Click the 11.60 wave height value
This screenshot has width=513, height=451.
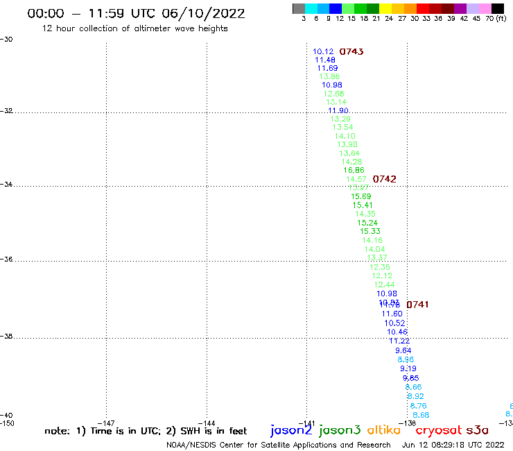point(392,314)
